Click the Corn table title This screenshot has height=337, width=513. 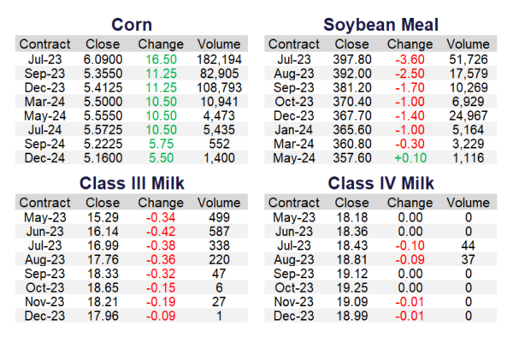[x=132, y=25]
